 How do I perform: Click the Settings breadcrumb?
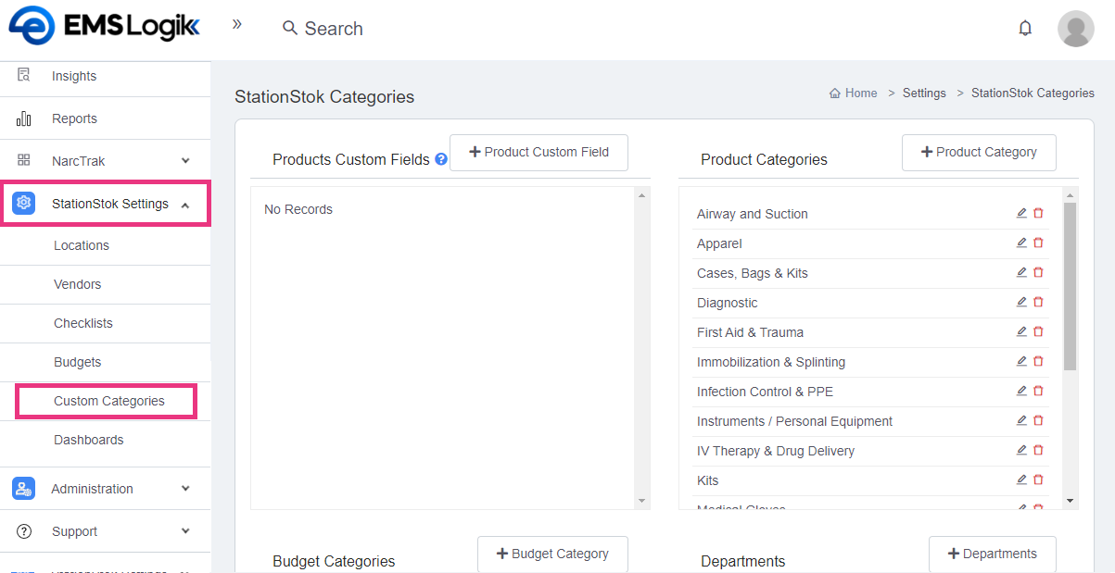pos(924,93)
